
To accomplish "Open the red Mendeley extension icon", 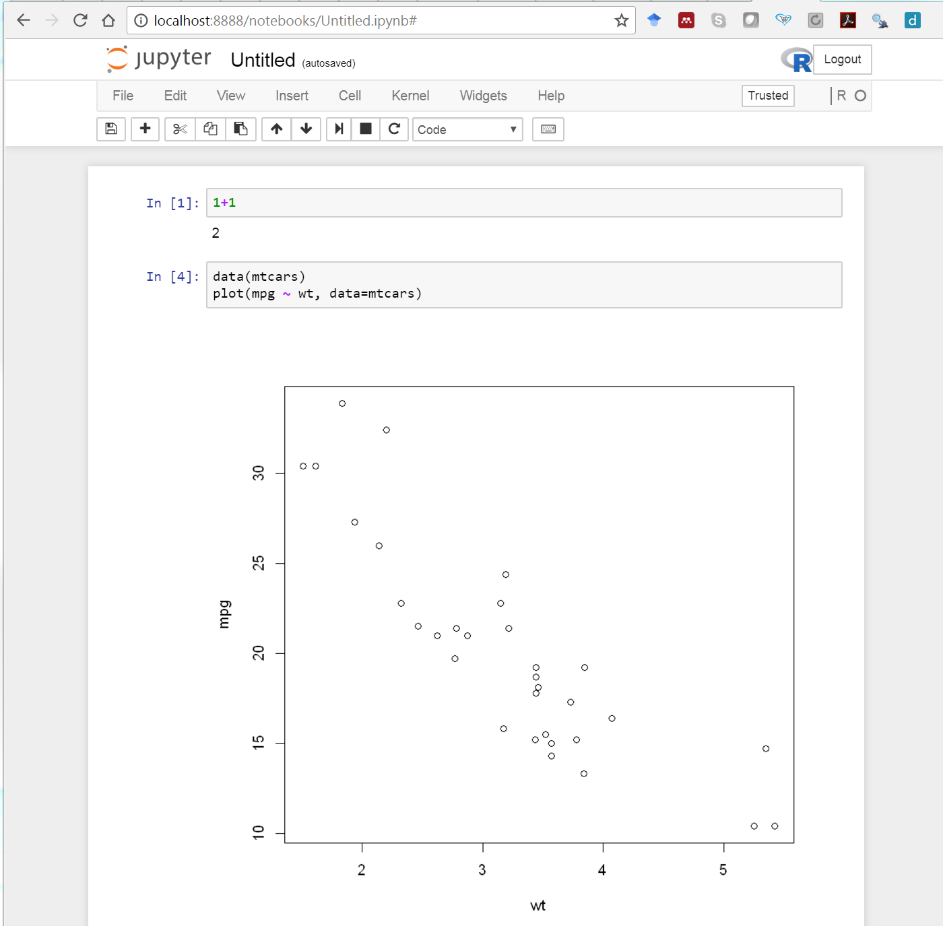I will coord(686,20).
